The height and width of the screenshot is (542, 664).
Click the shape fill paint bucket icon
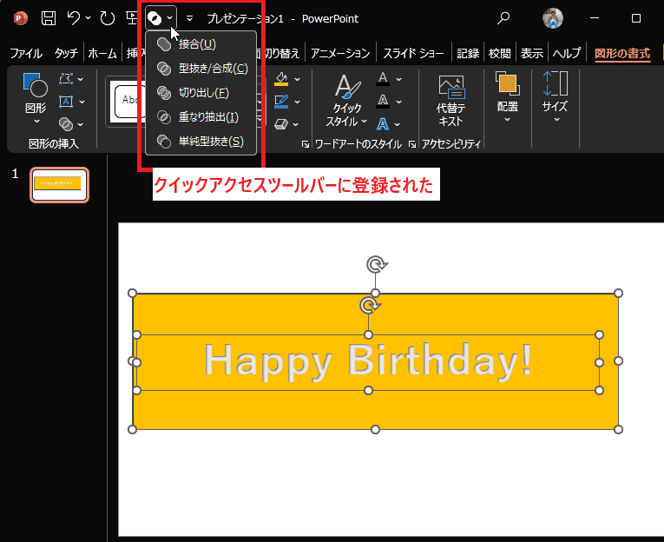click(x=281, y=79)
